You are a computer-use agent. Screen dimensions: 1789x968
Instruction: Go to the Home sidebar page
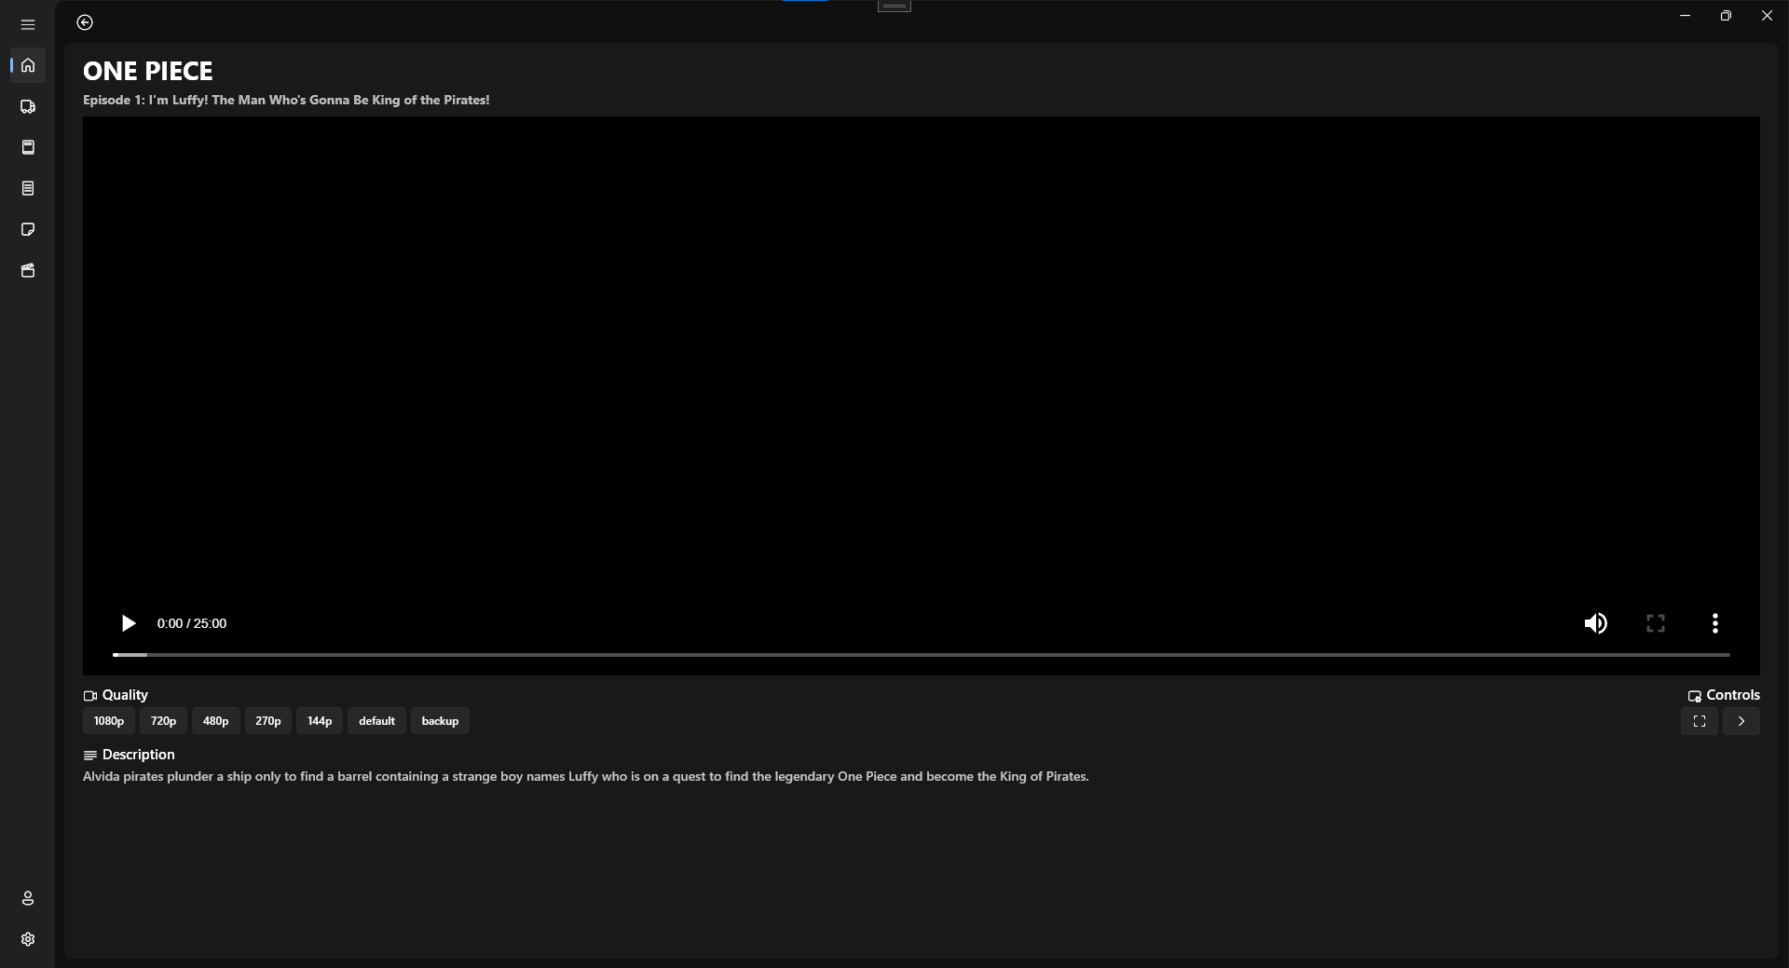[28, 65]
